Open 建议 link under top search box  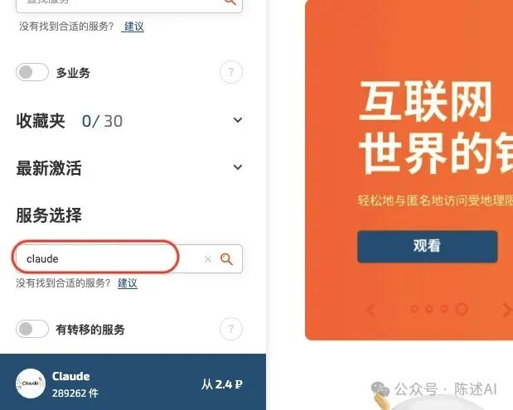pos(134,27)
